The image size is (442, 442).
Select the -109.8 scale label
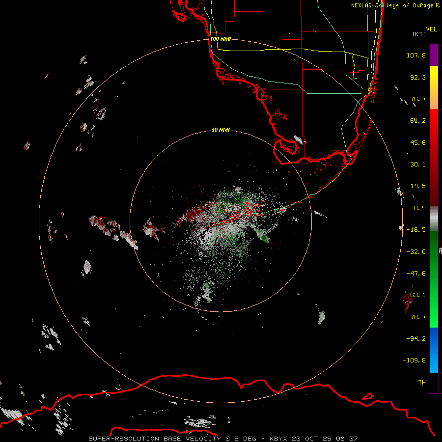(x=414, y=360)
